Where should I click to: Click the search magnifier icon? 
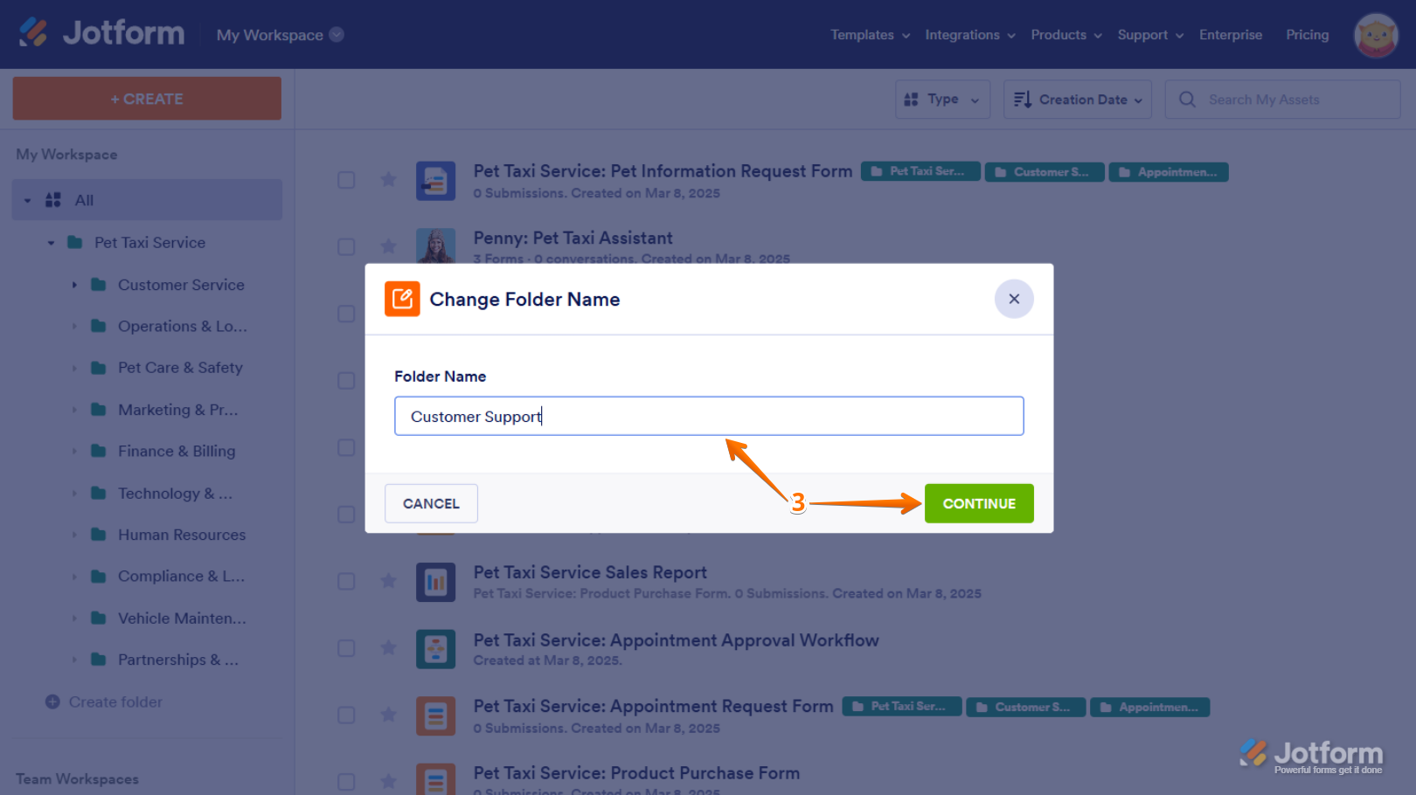[x=1187, y=100]
